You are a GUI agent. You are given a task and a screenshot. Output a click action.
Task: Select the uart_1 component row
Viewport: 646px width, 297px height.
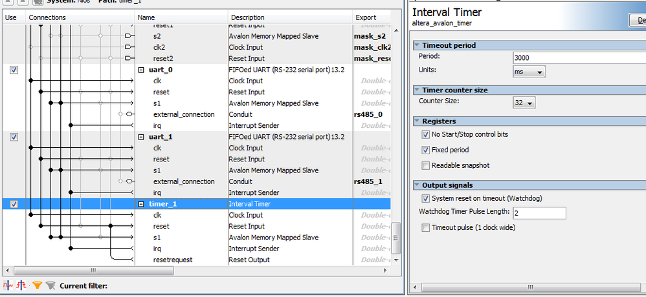(x=197, y=137)
